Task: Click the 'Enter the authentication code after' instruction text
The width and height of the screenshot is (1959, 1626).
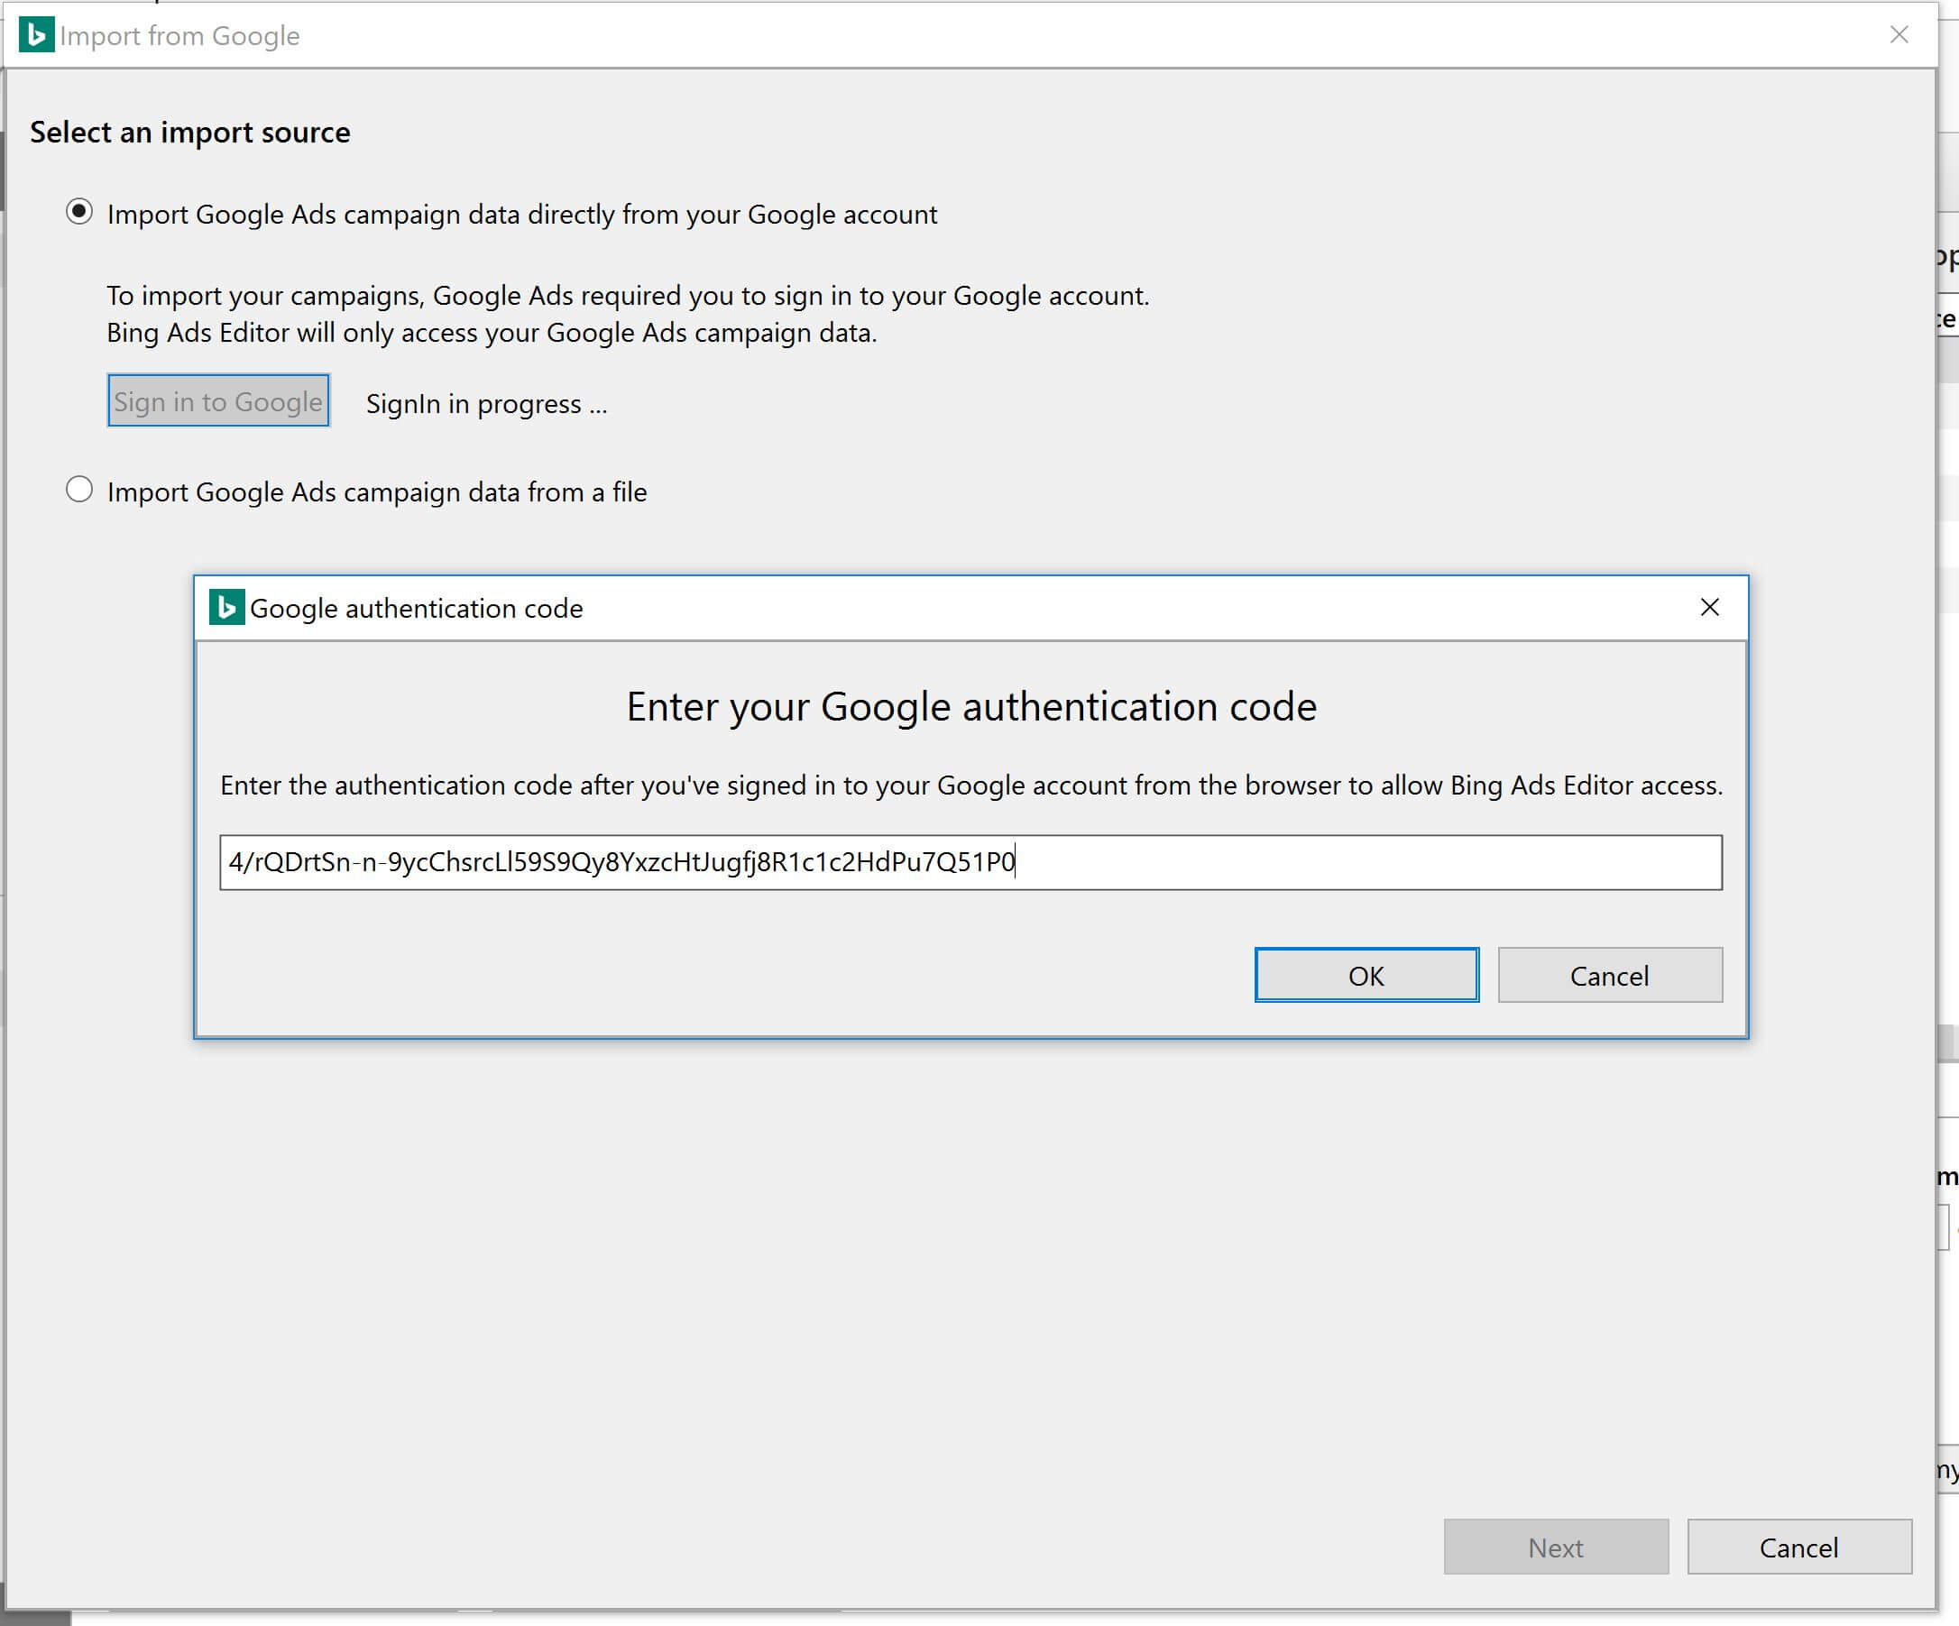Action: tap(971, 785)
